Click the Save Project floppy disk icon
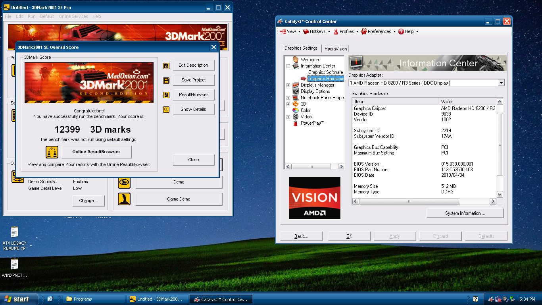Screen dimensions: 542x305 point(166,80)
